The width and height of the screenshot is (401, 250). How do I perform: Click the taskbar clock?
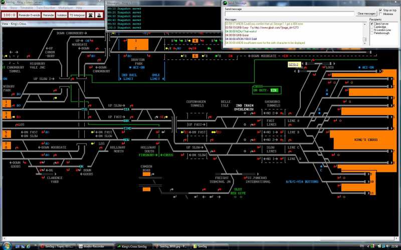tap(394, 246)
